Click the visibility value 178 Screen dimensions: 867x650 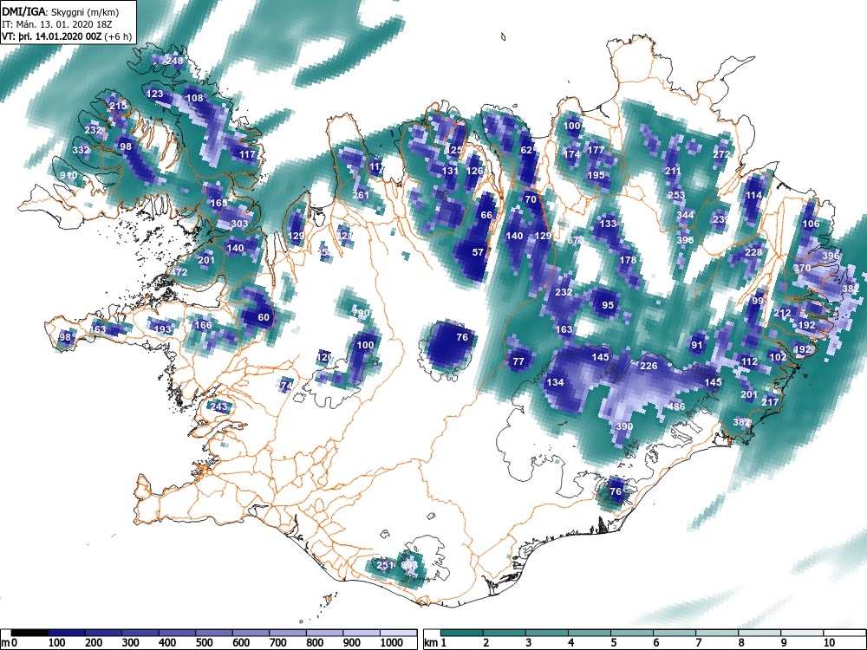tap(628, 260)
